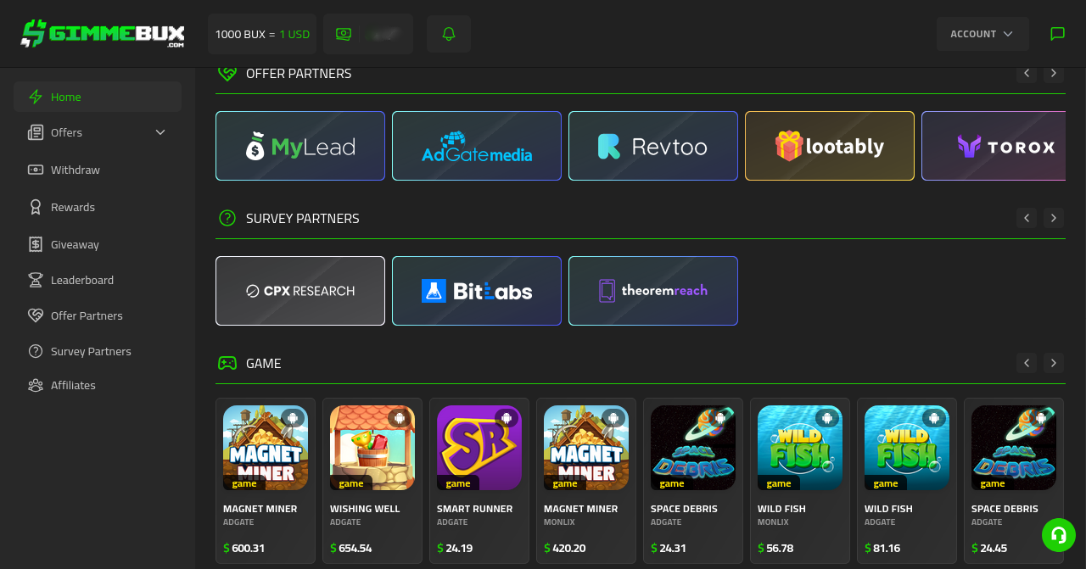Open the live support headset button
Viewport: 1086px width, 569px height.
click(x=1058, y=535)
